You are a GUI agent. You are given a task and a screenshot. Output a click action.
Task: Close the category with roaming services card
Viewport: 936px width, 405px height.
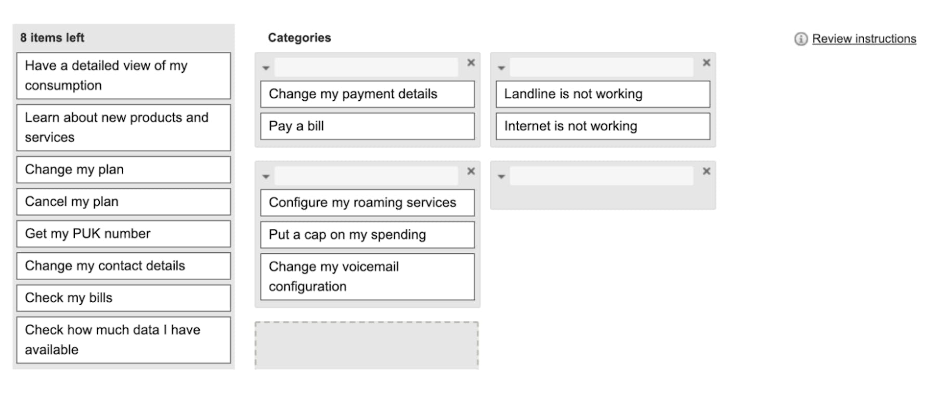coord(471,171)
